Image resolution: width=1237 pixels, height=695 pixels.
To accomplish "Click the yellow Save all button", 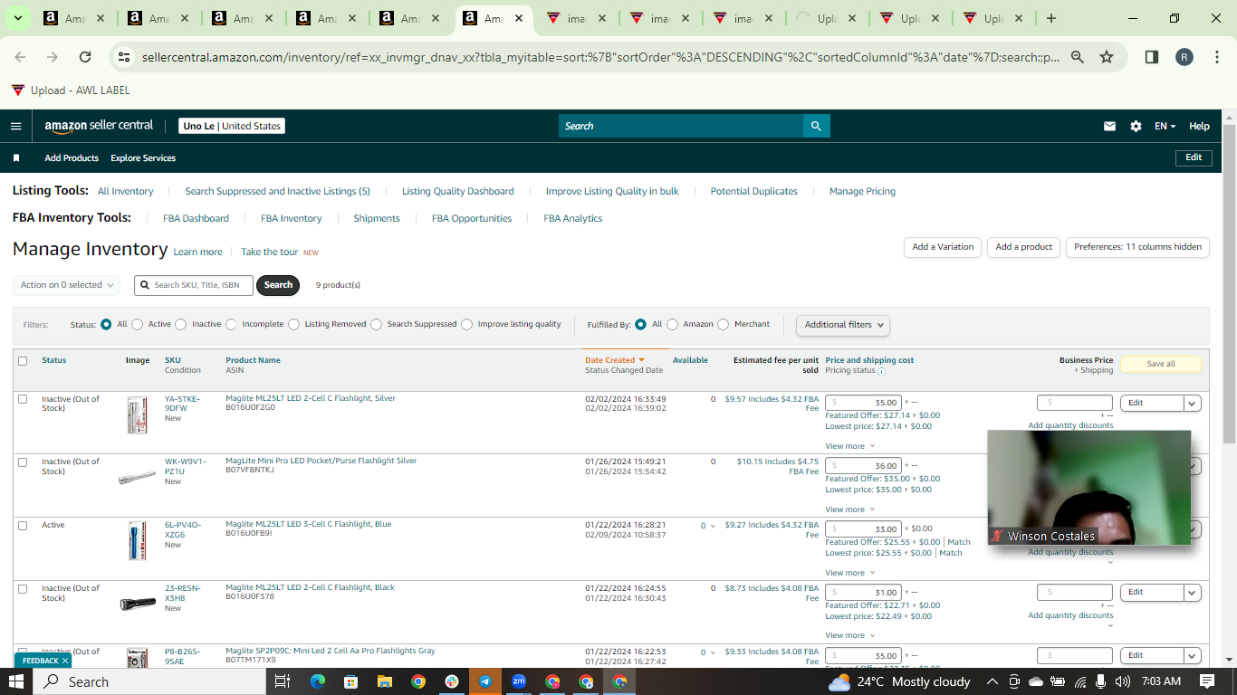I will pyautogui.click(x=1161, y=364).
